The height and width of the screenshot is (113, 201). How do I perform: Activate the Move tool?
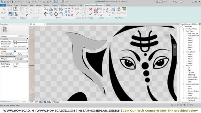pyautogui.click(x=46, y=14)
